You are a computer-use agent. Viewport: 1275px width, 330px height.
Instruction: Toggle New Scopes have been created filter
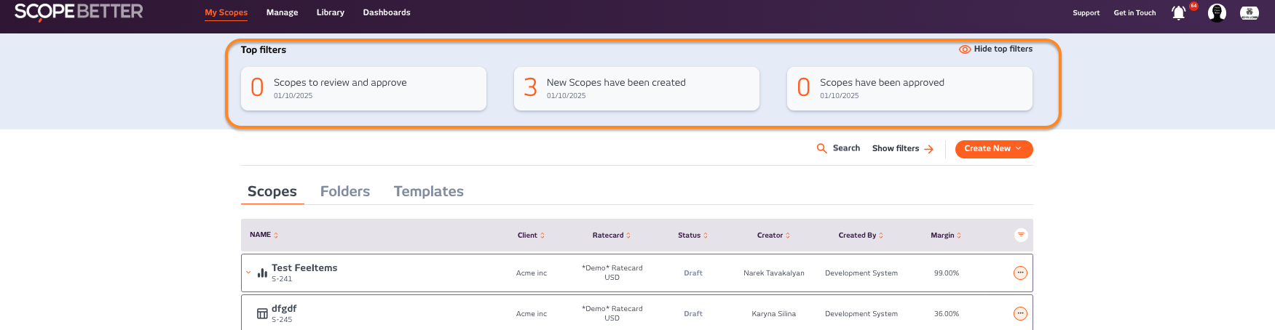[x=636, y=89]
